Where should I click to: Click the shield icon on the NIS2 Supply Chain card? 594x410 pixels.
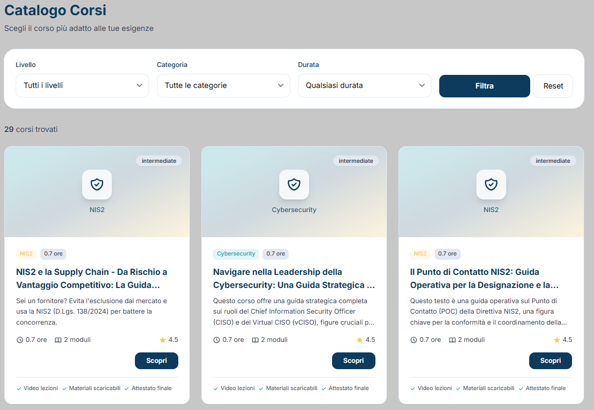pos(97,184)
